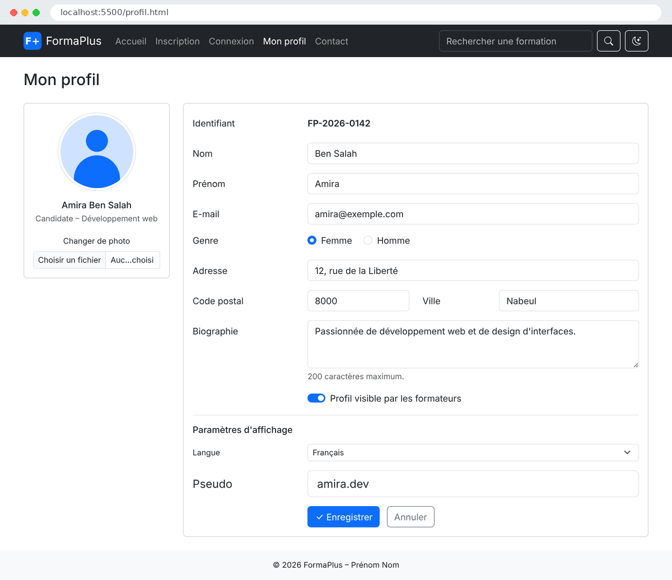The image size is (672, 580).
Task: Click into the Biographie text area
Action: point(473,344)
